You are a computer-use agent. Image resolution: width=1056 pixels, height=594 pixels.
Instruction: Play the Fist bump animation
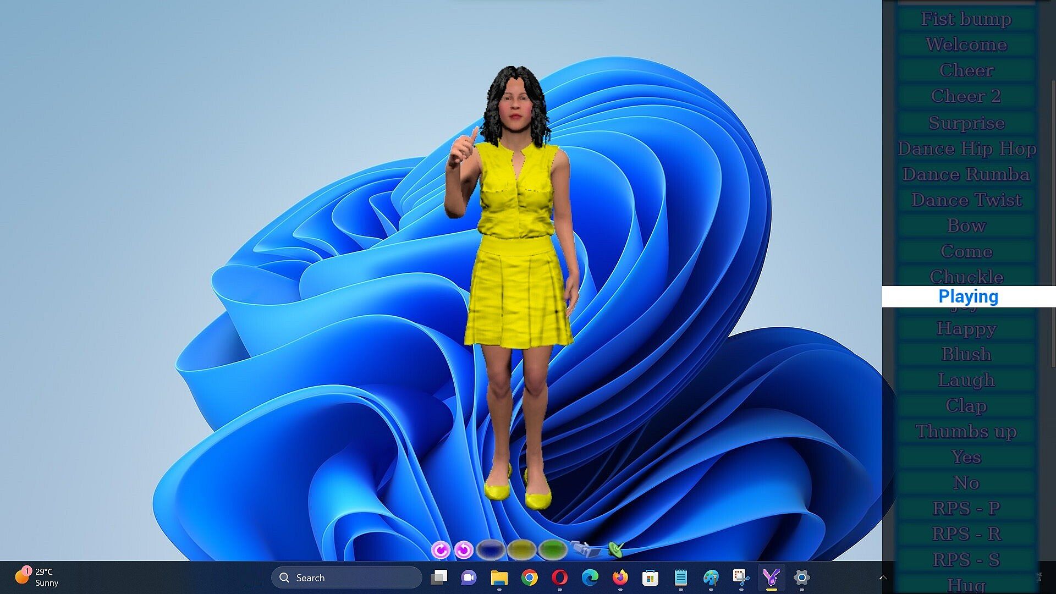tap(966, 19)
